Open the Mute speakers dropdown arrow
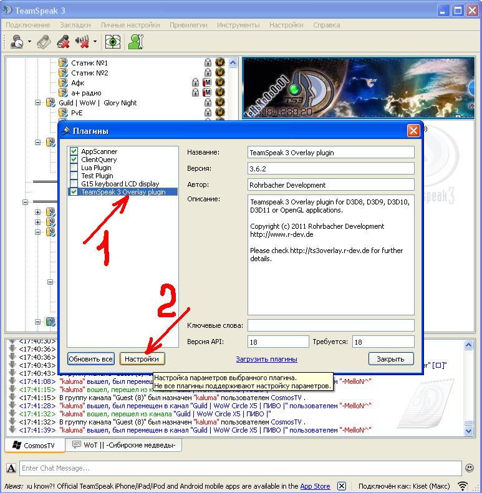This screenshot has height=493, width=482. pyautogui.click(x=95, y=42)
